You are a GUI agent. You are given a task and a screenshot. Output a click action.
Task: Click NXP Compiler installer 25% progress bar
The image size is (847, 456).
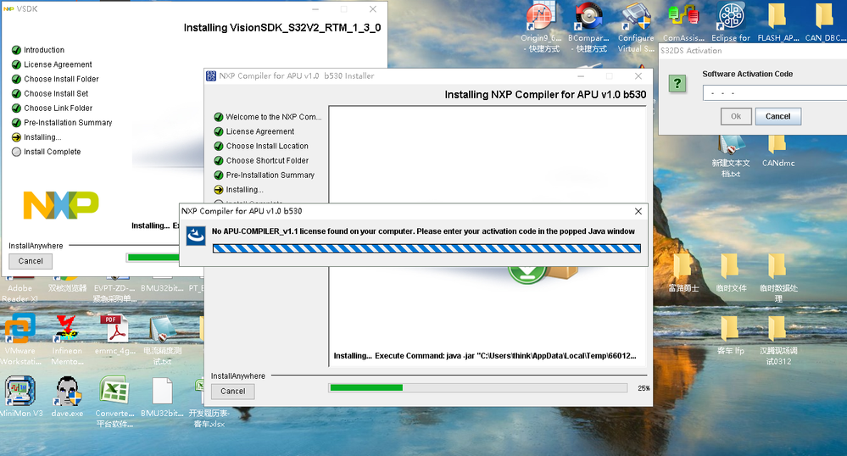tap(477, 388)
